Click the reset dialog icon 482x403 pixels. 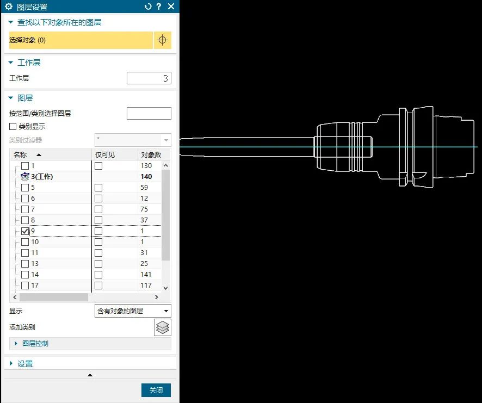[x=148, y=7]
